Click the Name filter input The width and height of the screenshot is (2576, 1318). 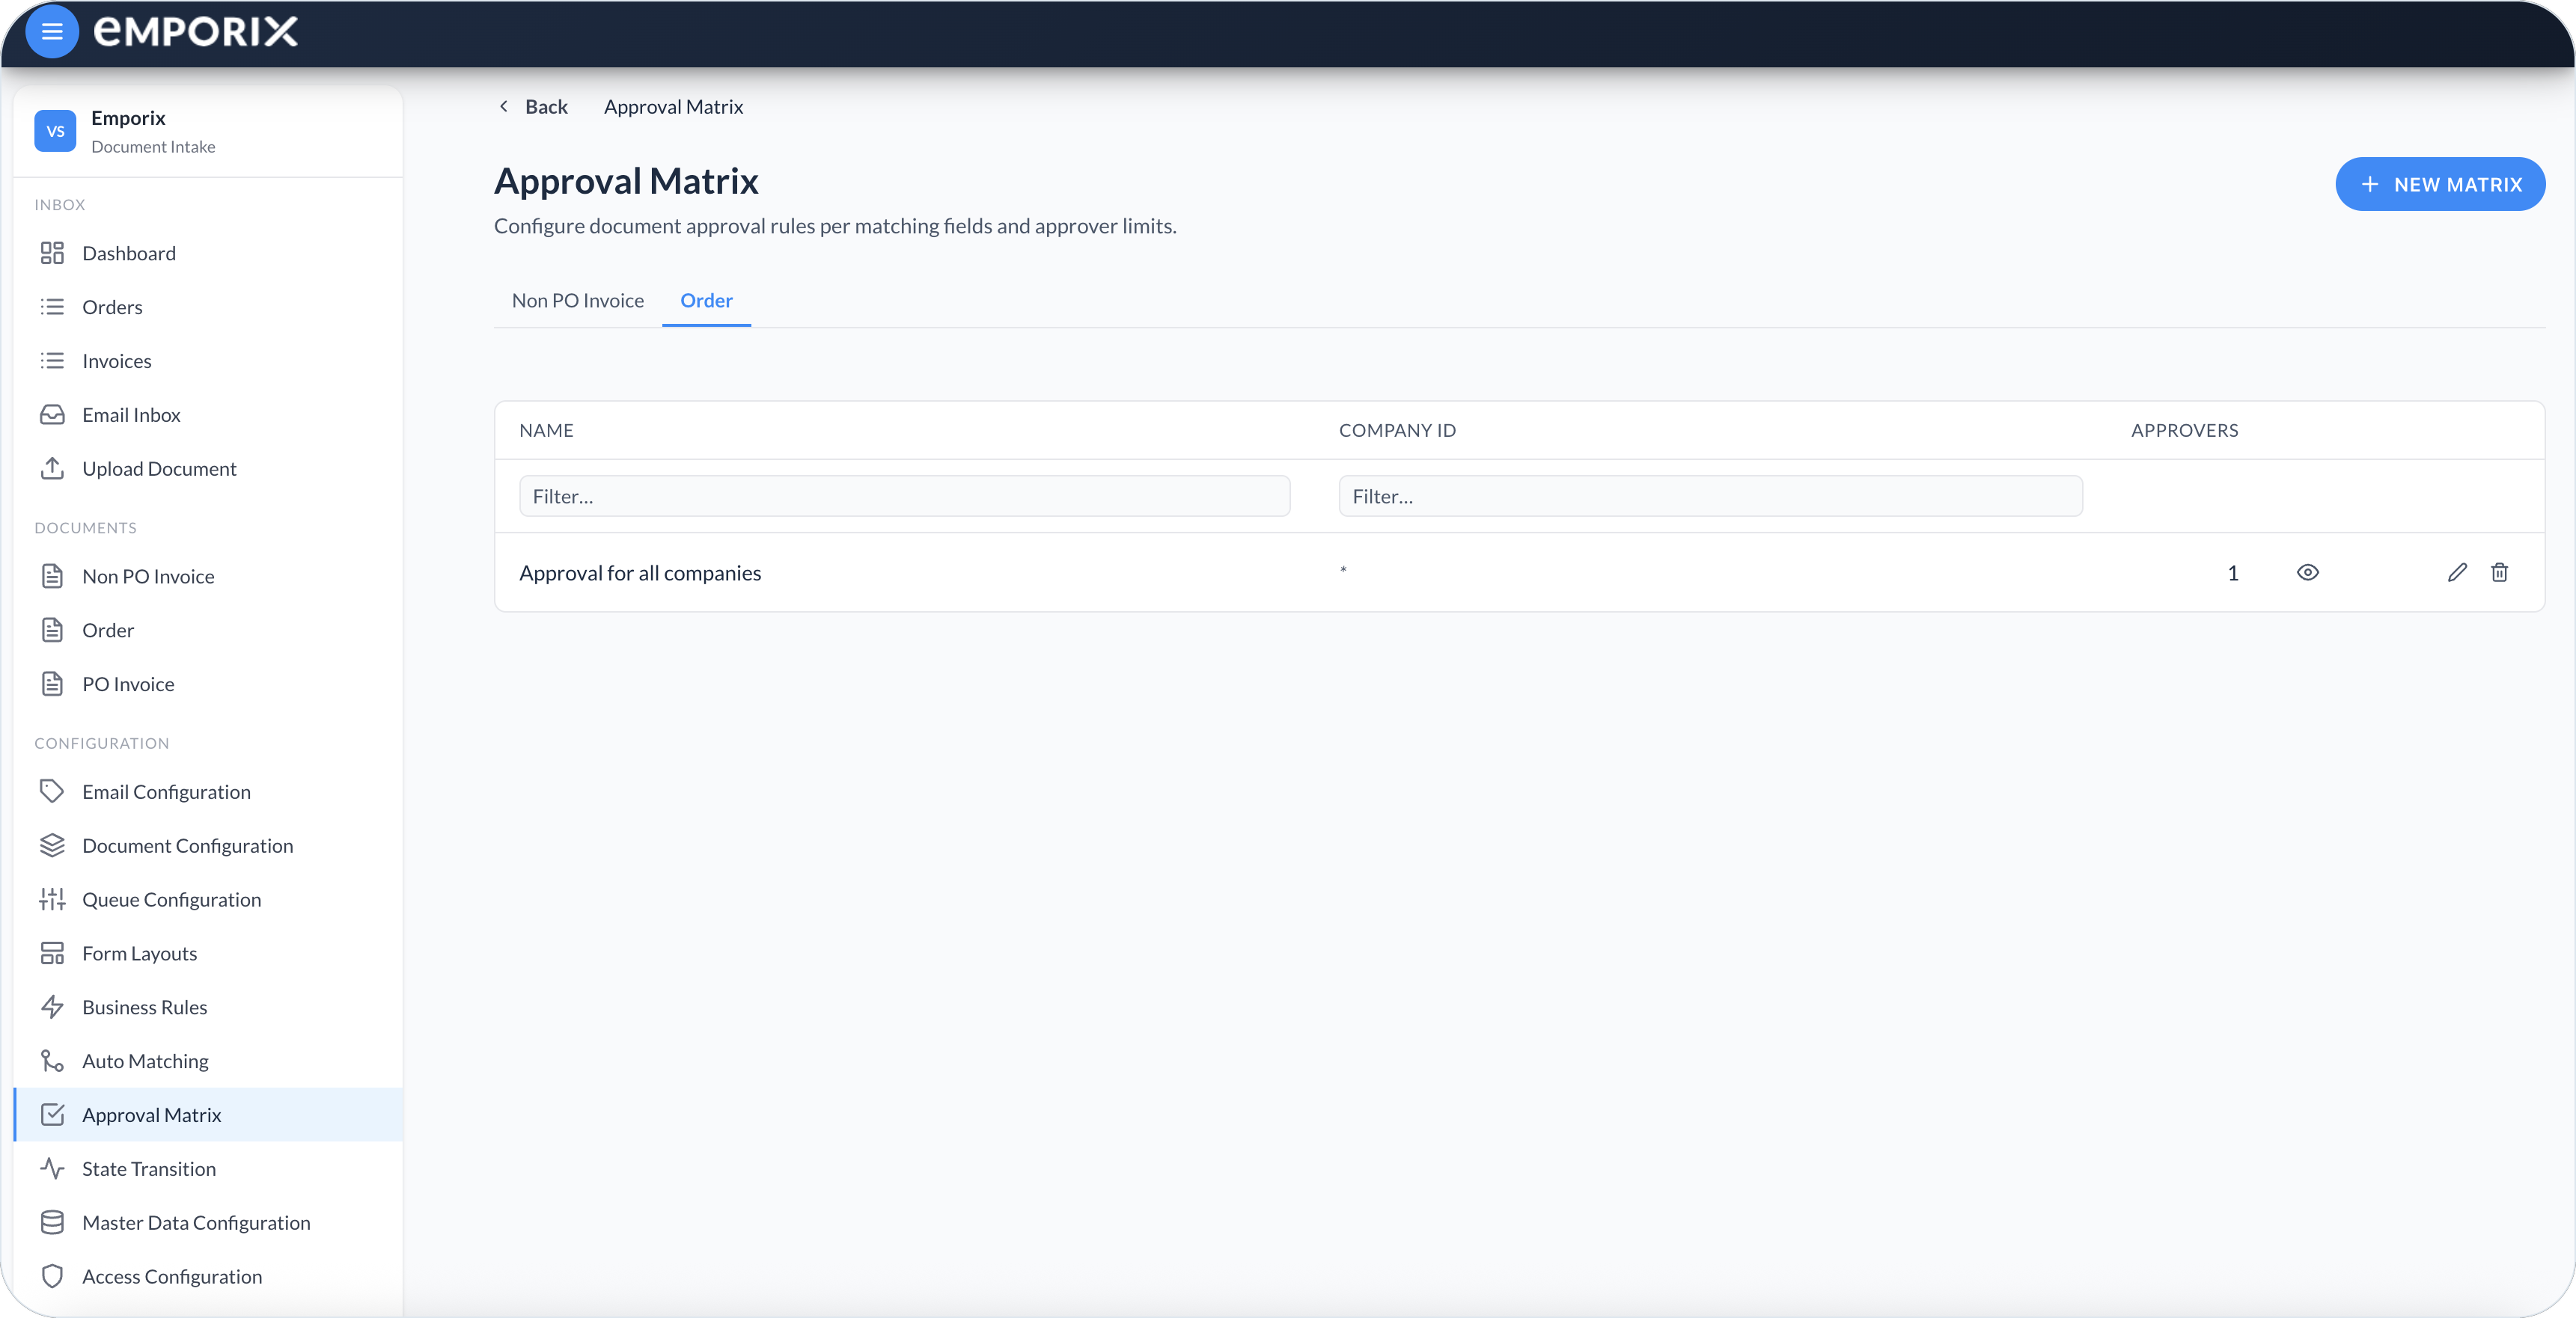point(904,497)
